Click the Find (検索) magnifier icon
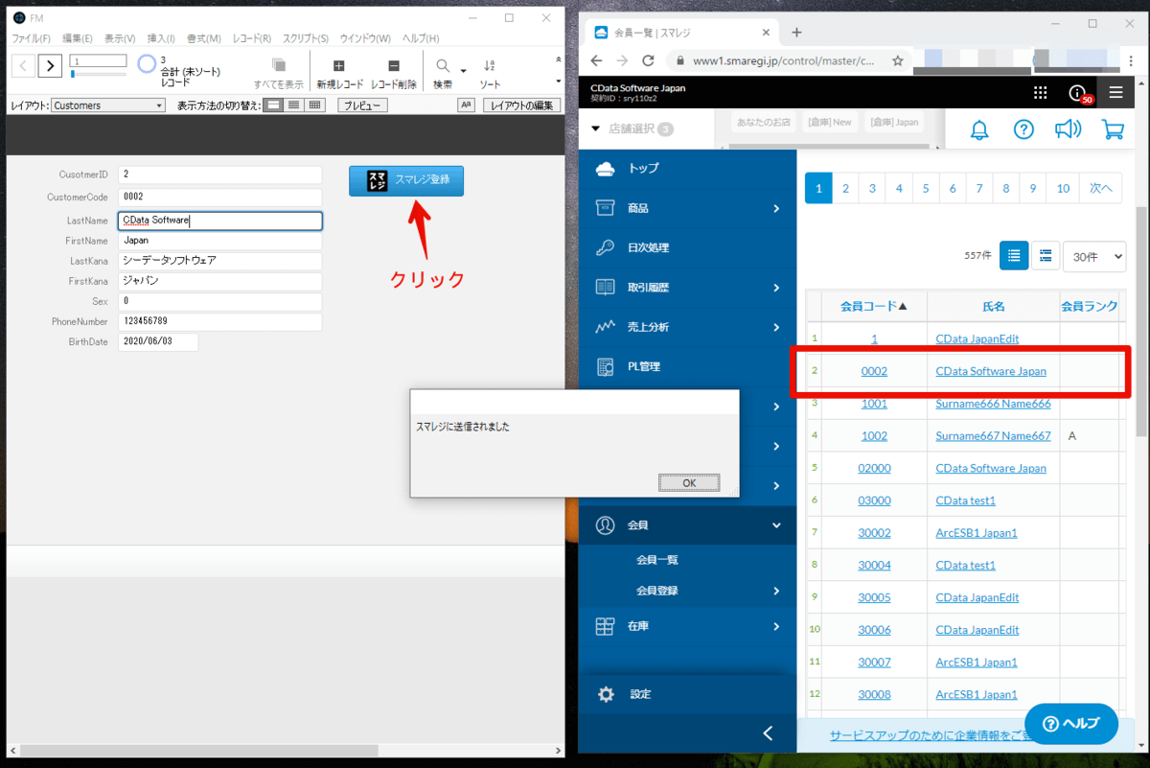Screen dimensions: 1150x768 click(443, 66)
